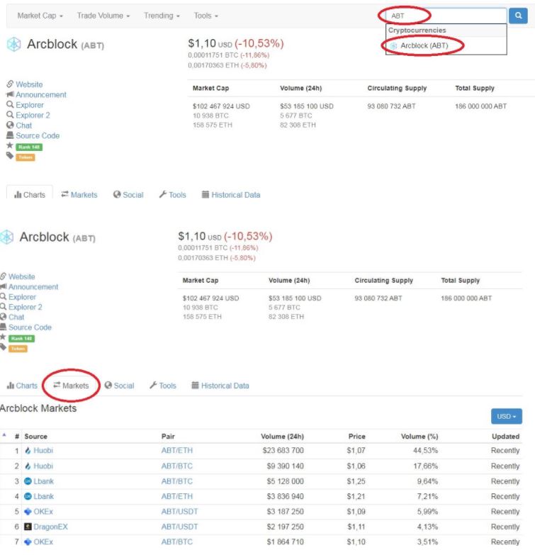Expand the Trade Volume menu

click(103, 16)
